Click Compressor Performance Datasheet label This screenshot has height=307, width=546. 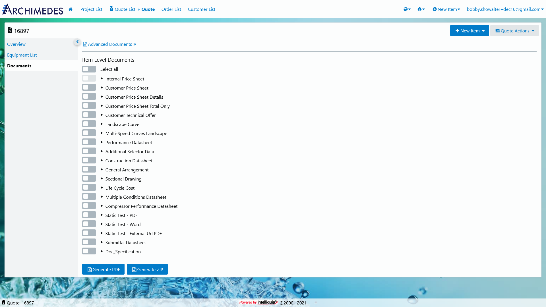(141, 206)
